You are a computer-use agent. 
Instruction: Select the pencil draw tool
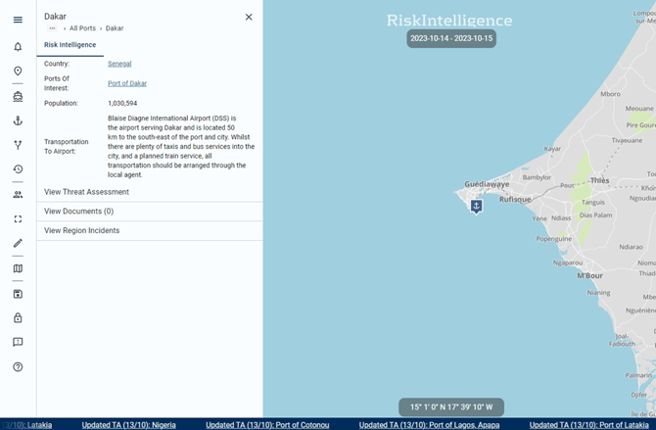(x=18, y=243)
